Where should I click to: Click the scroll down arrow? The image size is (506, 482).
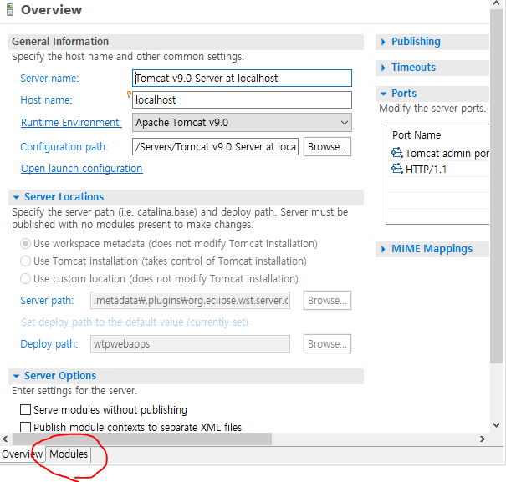click(496, 425)
